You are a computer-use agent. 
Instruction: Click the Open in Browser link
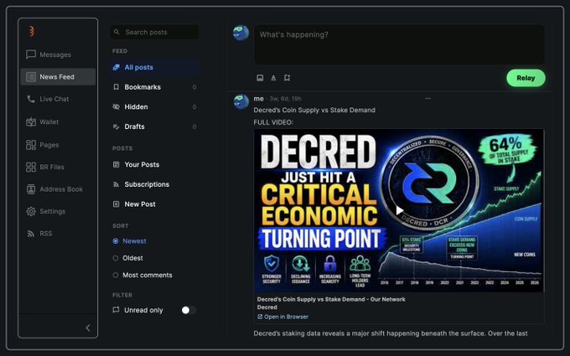point(282,317)
